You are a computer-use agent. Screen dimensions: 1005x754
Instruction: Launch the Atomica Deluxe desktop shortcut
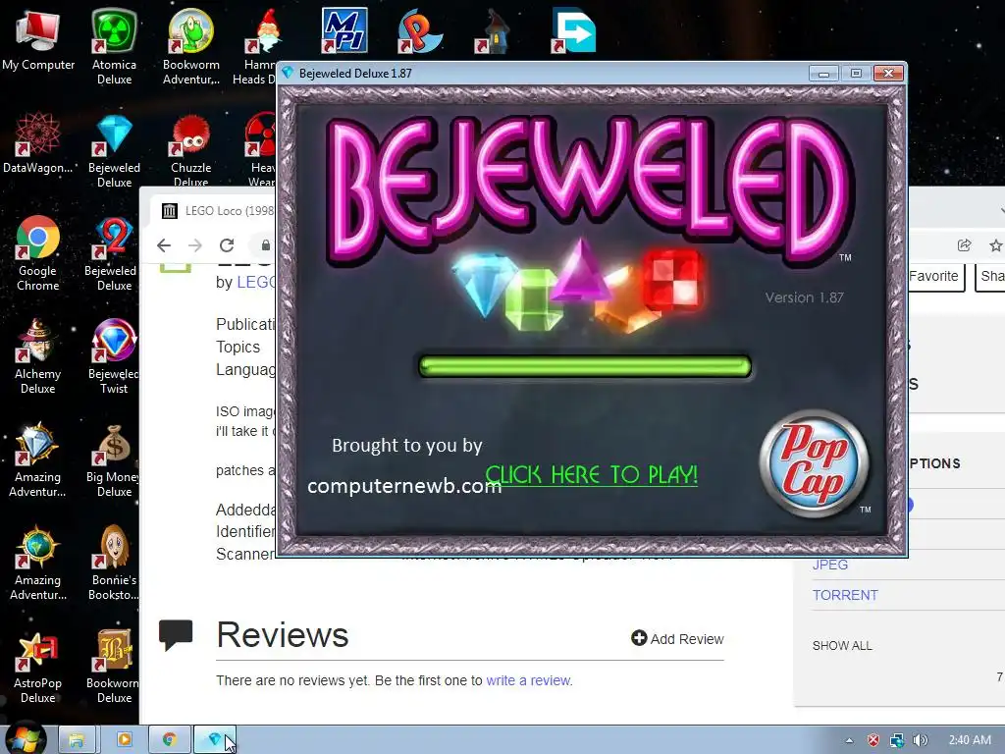[114, 46]
